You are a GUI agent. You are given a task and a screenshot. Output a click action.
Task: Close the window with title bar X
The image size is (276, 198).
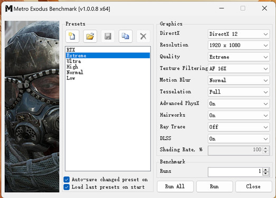click(264, 8)
